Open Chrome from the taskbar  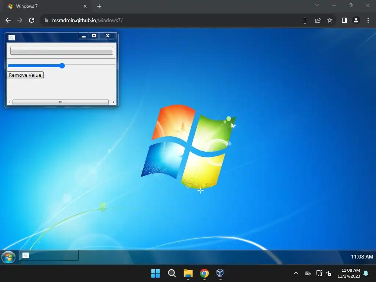tap(204, 273)
